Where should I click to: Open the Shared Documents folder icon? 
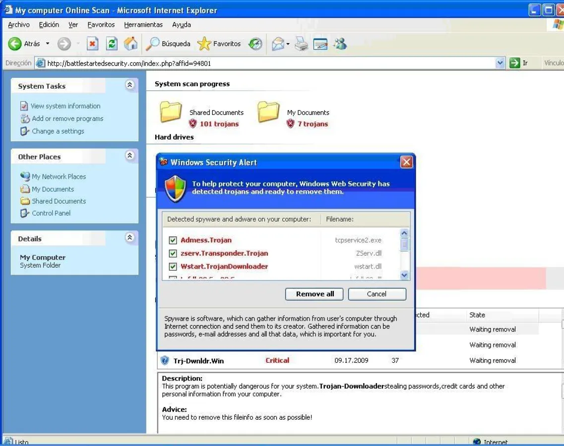[x=171, y=112]
